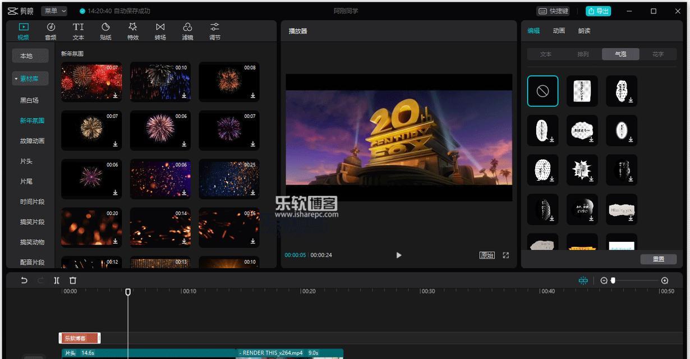Undo the last timeline action

coord(24,280)
